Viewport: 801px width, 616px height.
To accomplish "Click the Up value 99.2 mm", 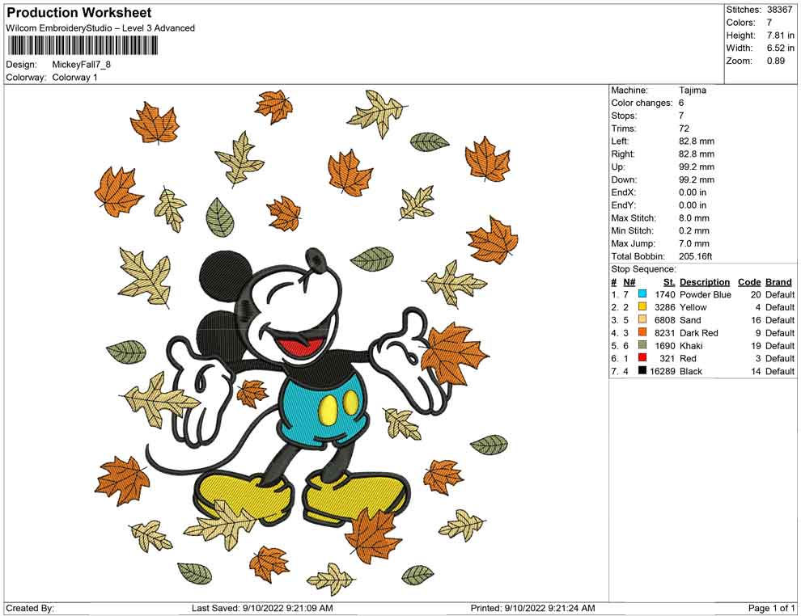I will point(697,167).
